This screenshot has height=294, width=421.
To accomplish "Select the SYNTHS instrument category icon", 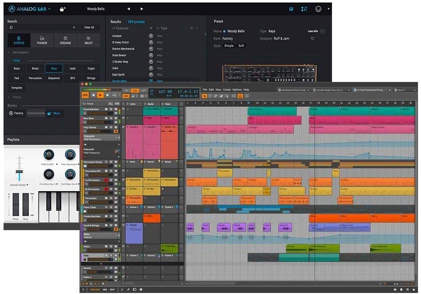I will tap(19, 40).
